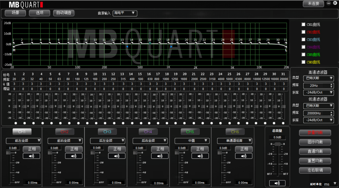This screenshot has height=188, width=339.
Task: Open the 场景 menu button
Action: click(x=15, y=13)
